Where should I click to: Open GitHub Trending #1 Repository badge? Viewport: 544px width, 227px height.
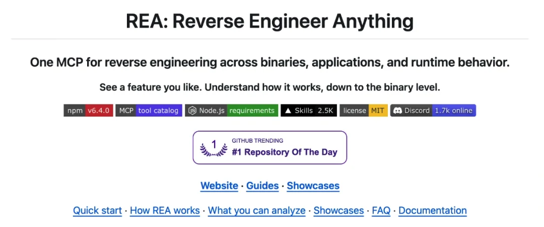pyautogui.click(x=270, y=147)
